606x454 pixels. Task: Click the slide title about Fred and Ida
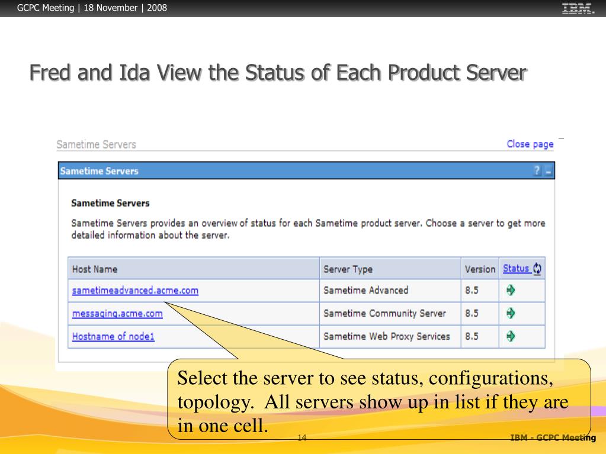(x=278, y=73)
